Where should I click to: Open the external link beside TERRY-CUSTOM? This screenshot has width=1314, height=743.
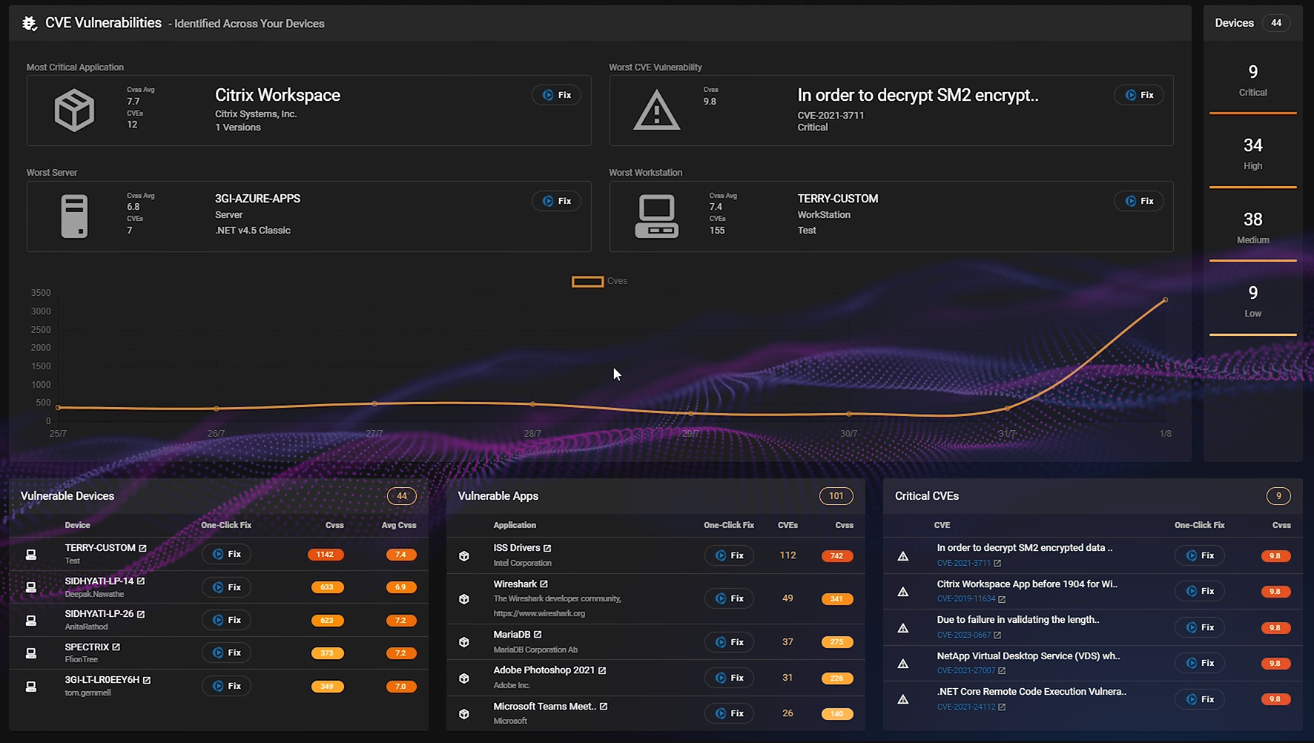142,547
